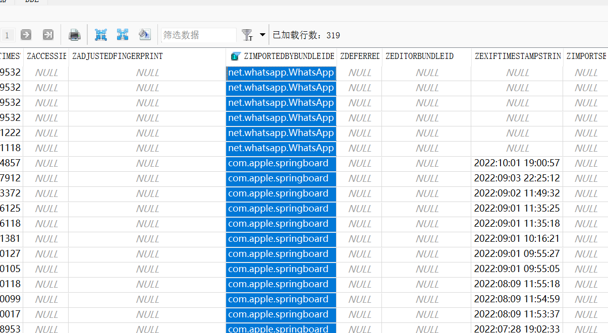
Task: Select ZDEFERREI NULL cell in row 1381
Action: [359, 239]
